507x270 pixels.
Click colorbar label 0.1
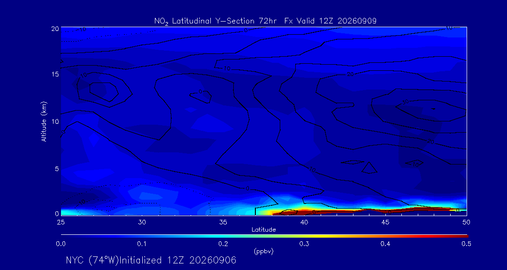(x=142, y=244)
